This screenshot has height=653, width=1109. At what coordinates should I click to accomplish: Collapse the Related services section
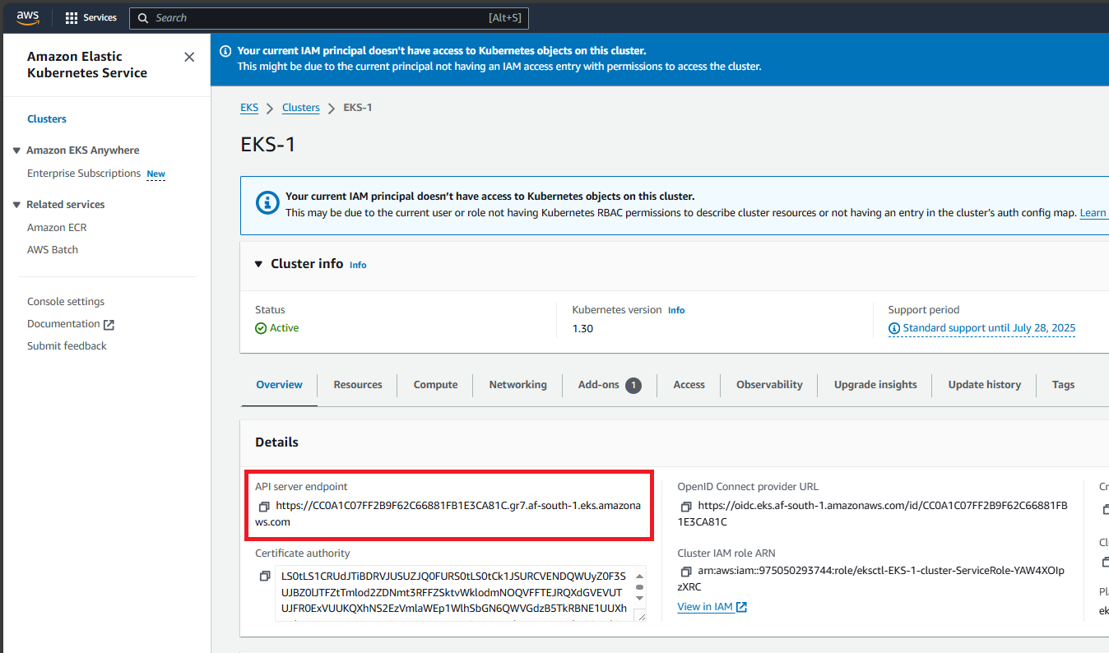click(x=16, y=205)
